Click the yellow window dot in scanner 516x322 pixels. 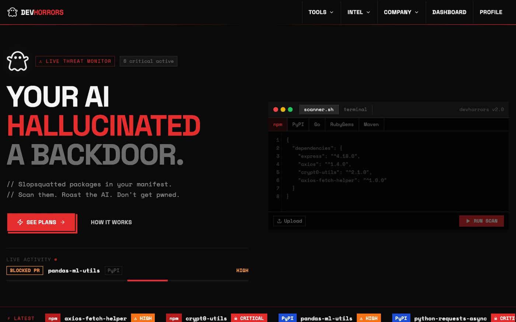coord(283,109)
